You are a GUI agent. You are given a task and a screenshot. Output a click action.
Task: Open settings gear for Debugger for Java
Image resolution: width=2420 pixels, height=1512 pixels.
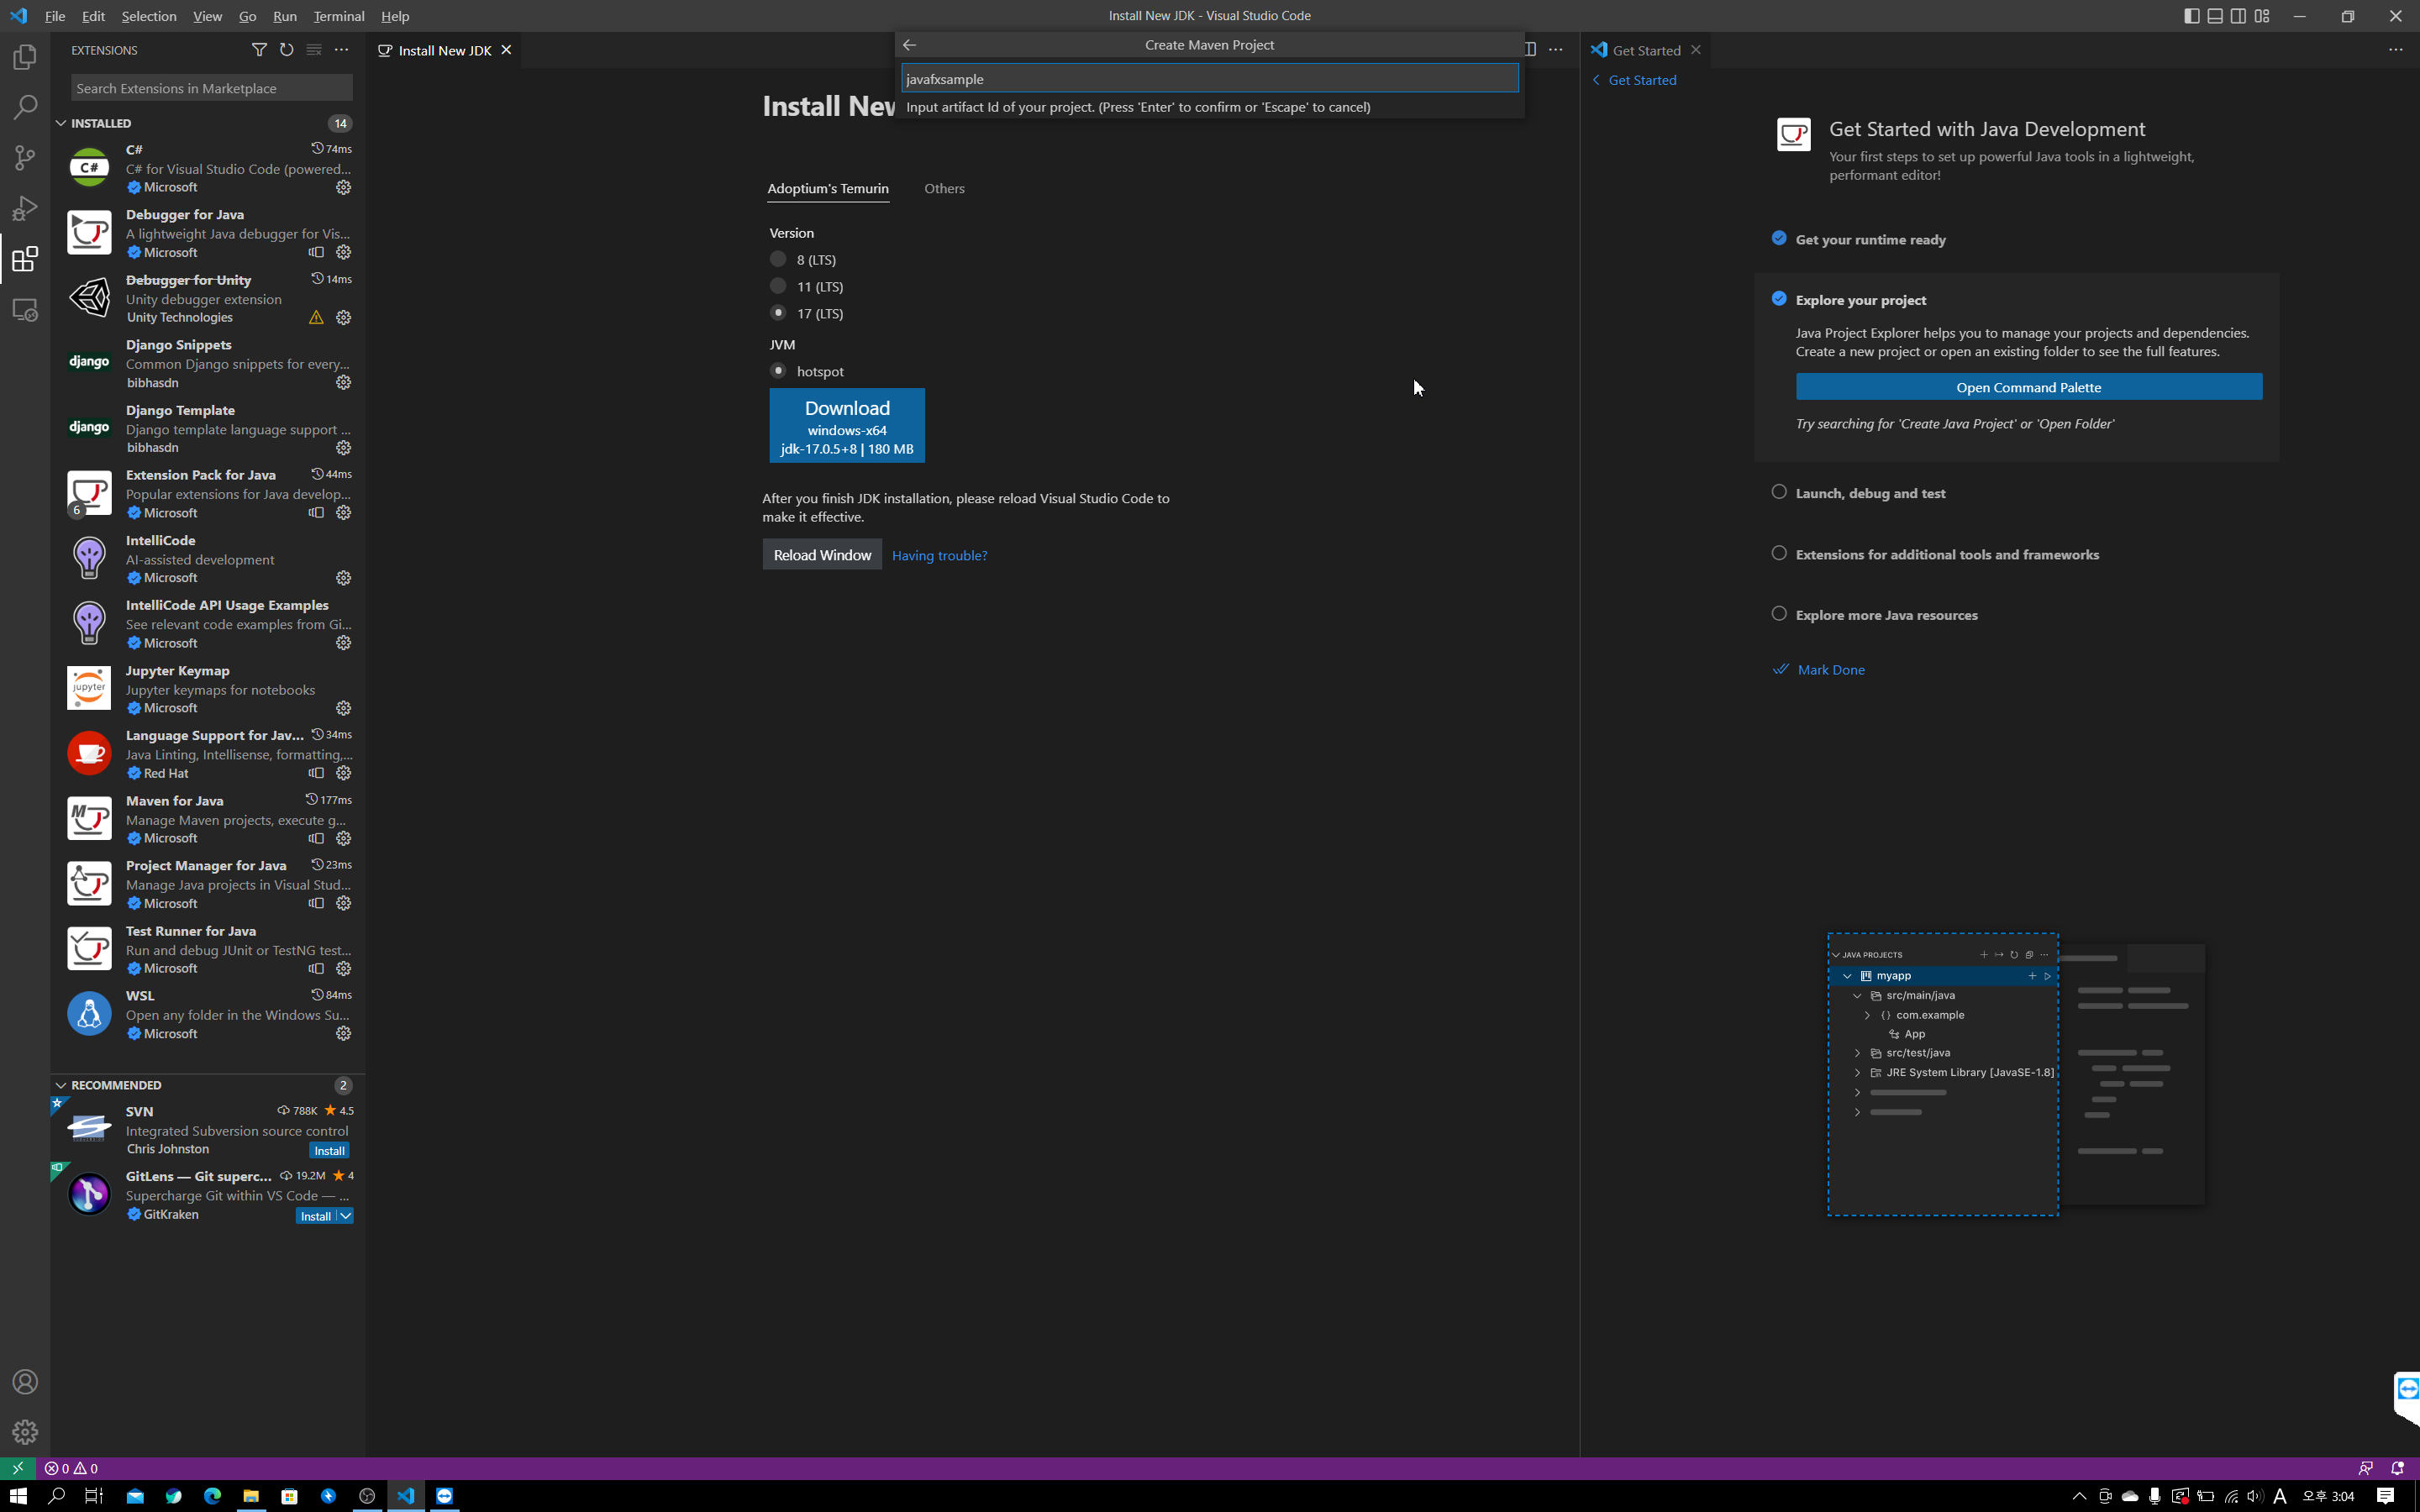(343, 252)
